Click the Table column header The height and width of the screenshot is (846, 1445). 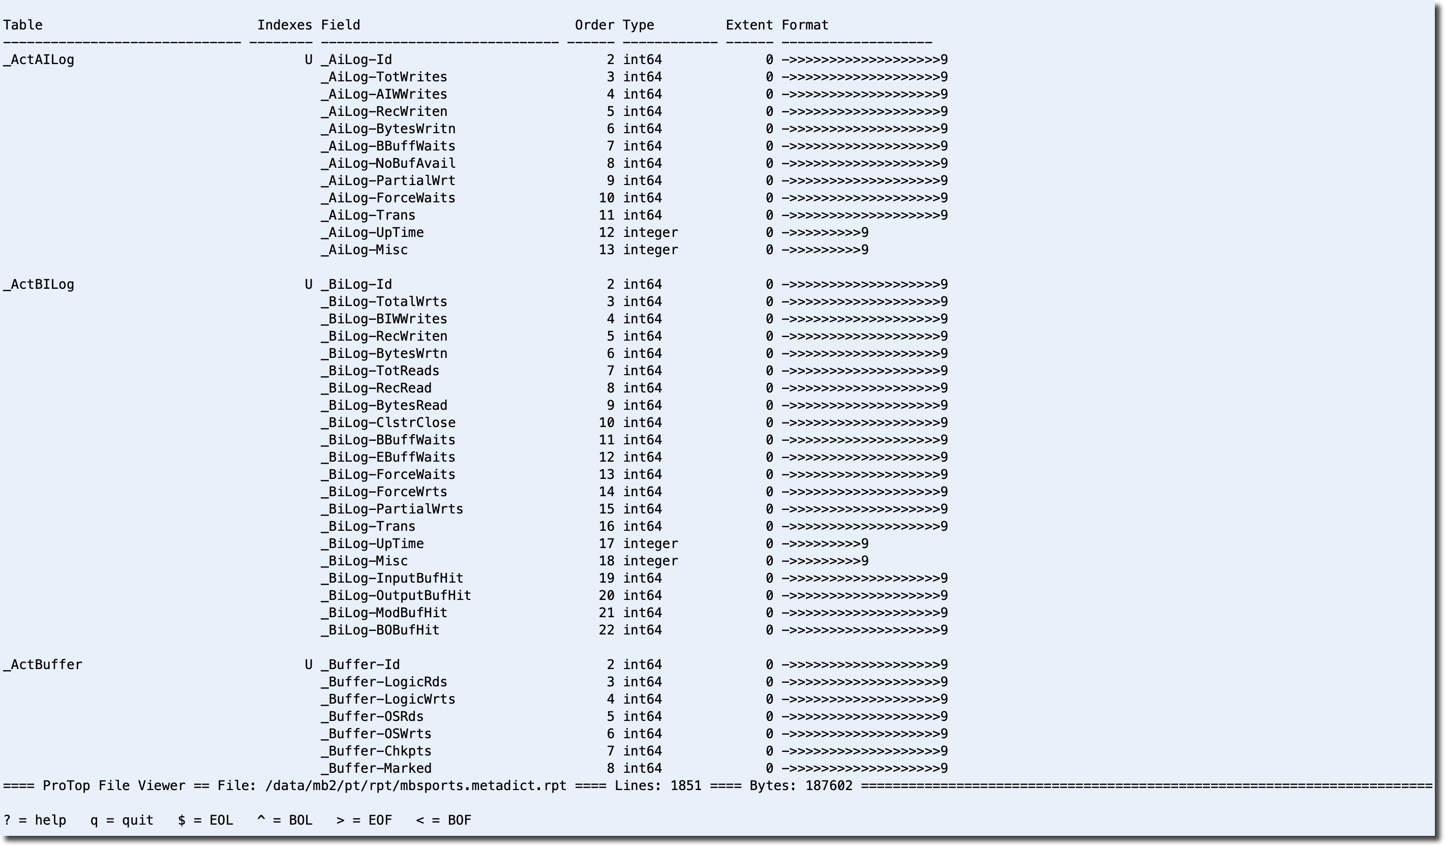23,25
